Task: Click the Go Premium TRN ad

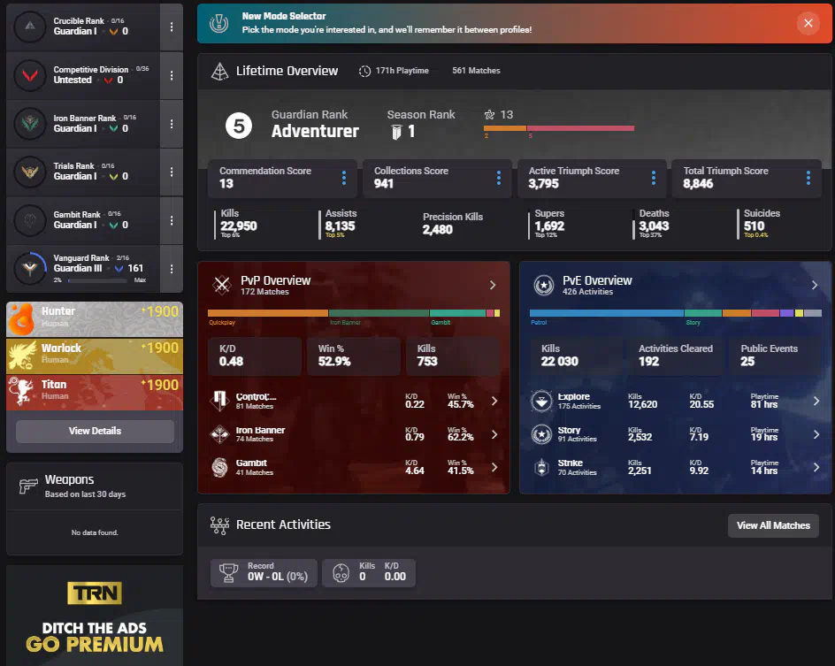Action: (x=95, y=616)
